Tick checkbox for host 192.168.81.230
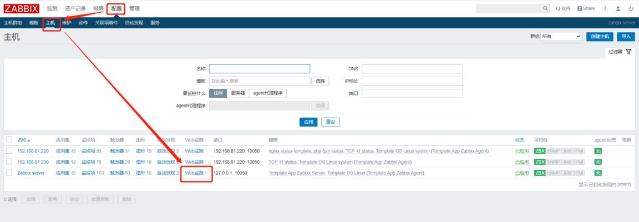The height and width of the screenshot is (222, 639). pyautogui.click(x=9, y=162)
